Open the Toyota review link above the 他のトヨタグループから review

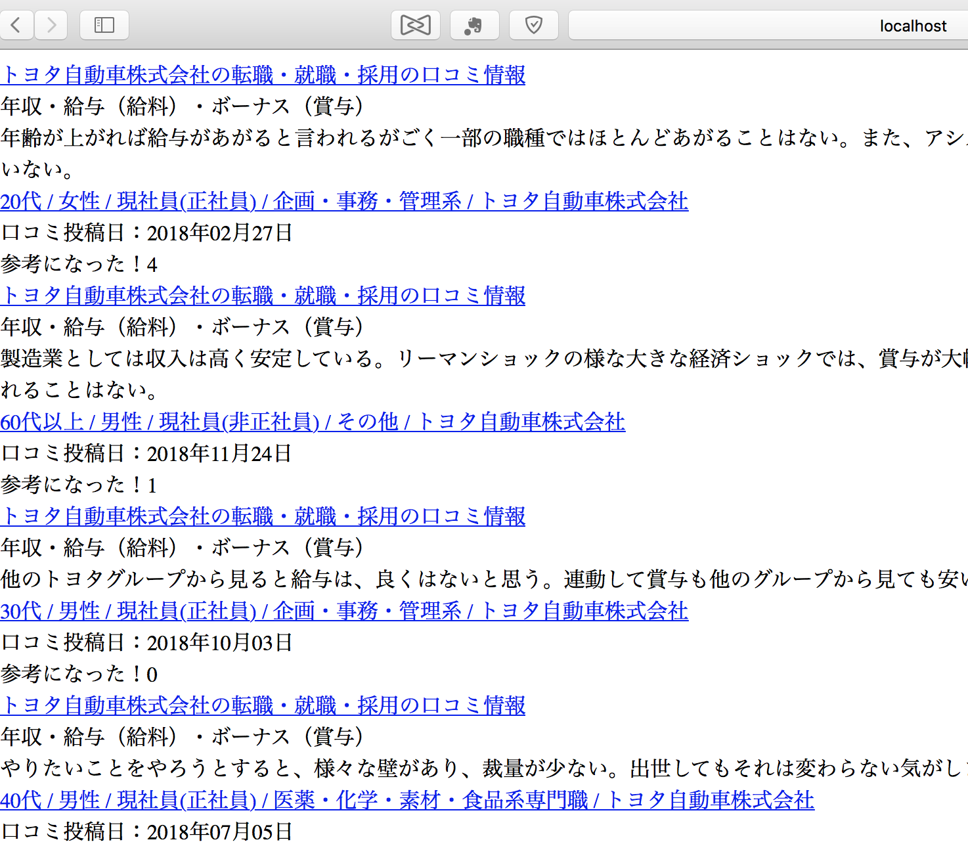263,516
